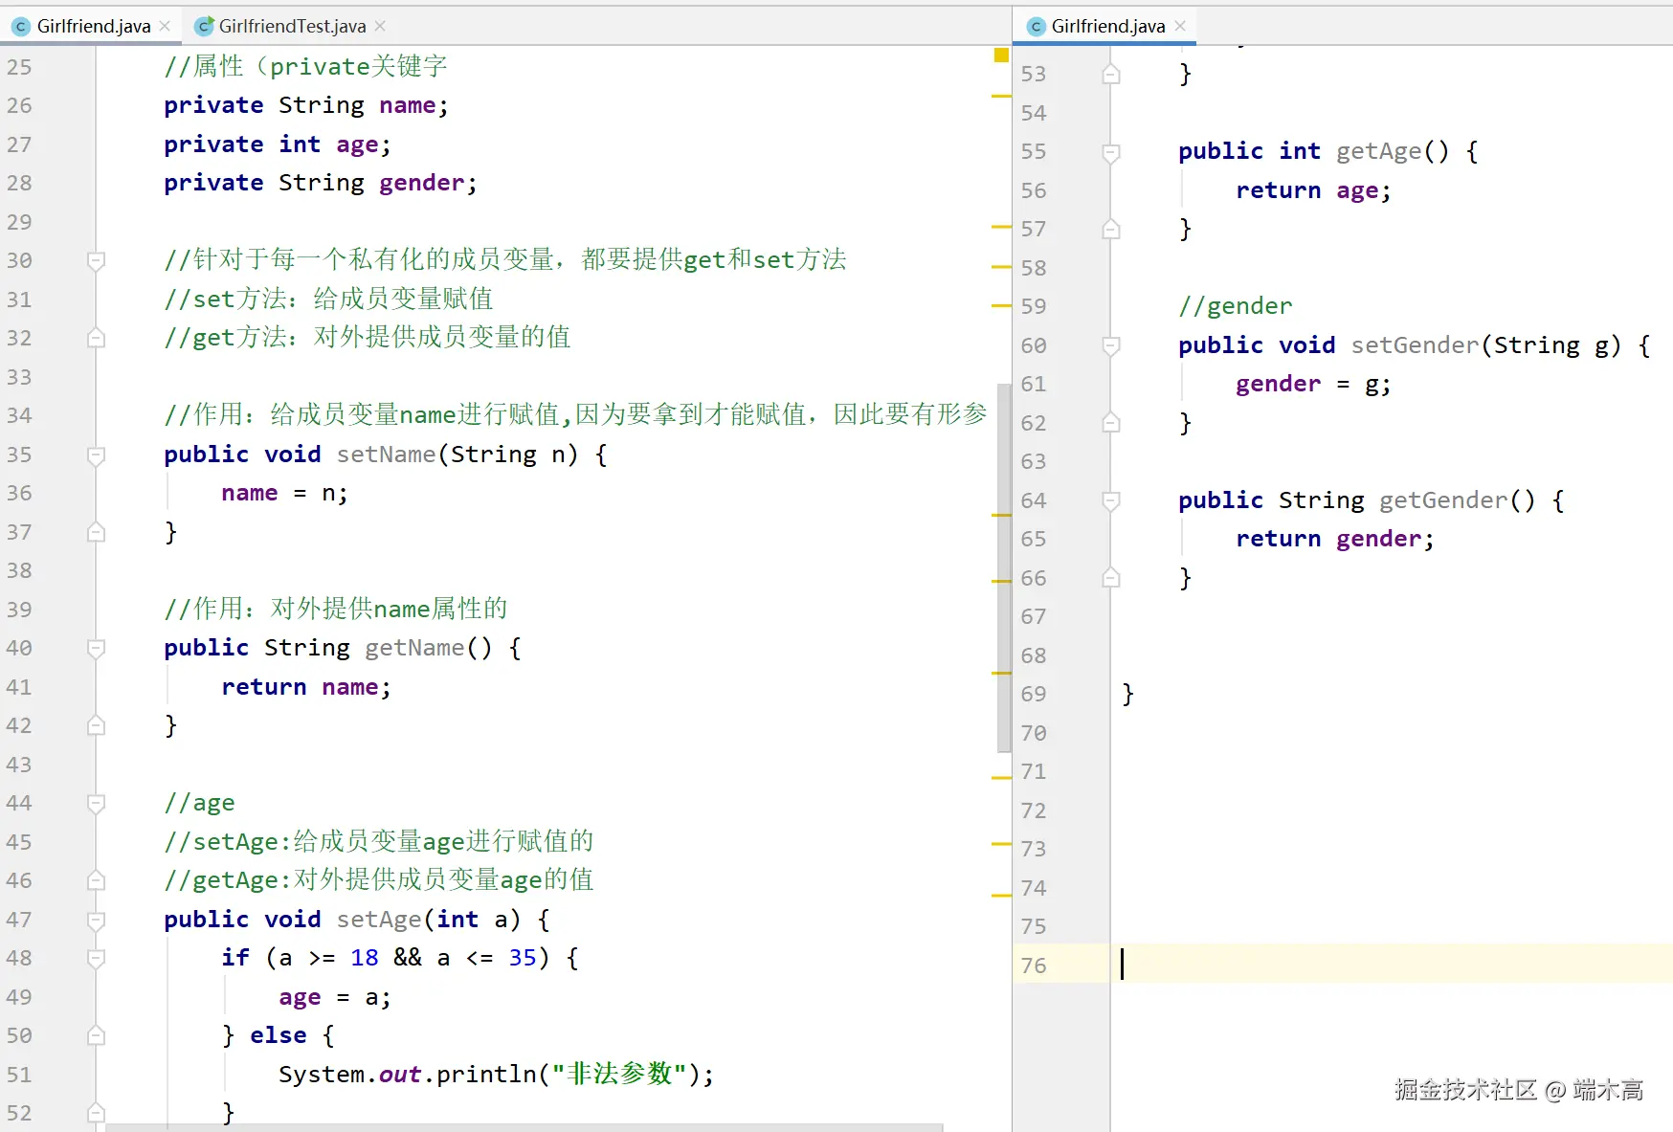Screen dimensions: 1673x1132
Task: Click the setGender method name
Action: 1416,345
